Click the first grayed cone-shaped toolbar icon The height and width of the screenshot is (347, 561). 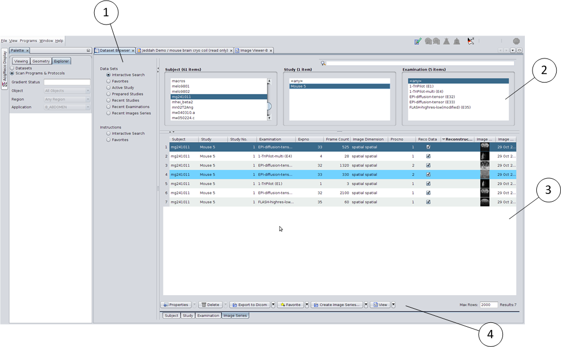click(447, 42)
